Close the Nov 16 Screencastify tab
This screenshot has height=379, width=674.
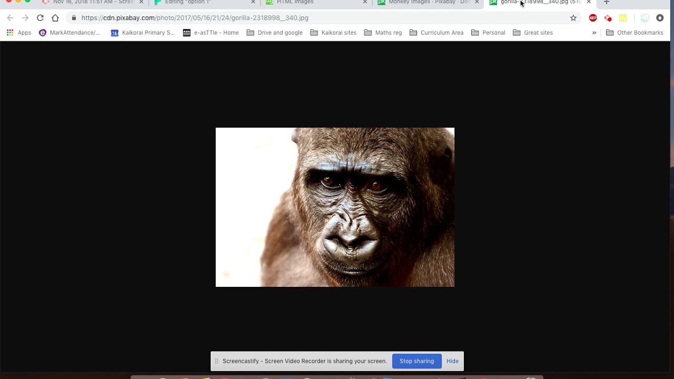pos(141,3)
